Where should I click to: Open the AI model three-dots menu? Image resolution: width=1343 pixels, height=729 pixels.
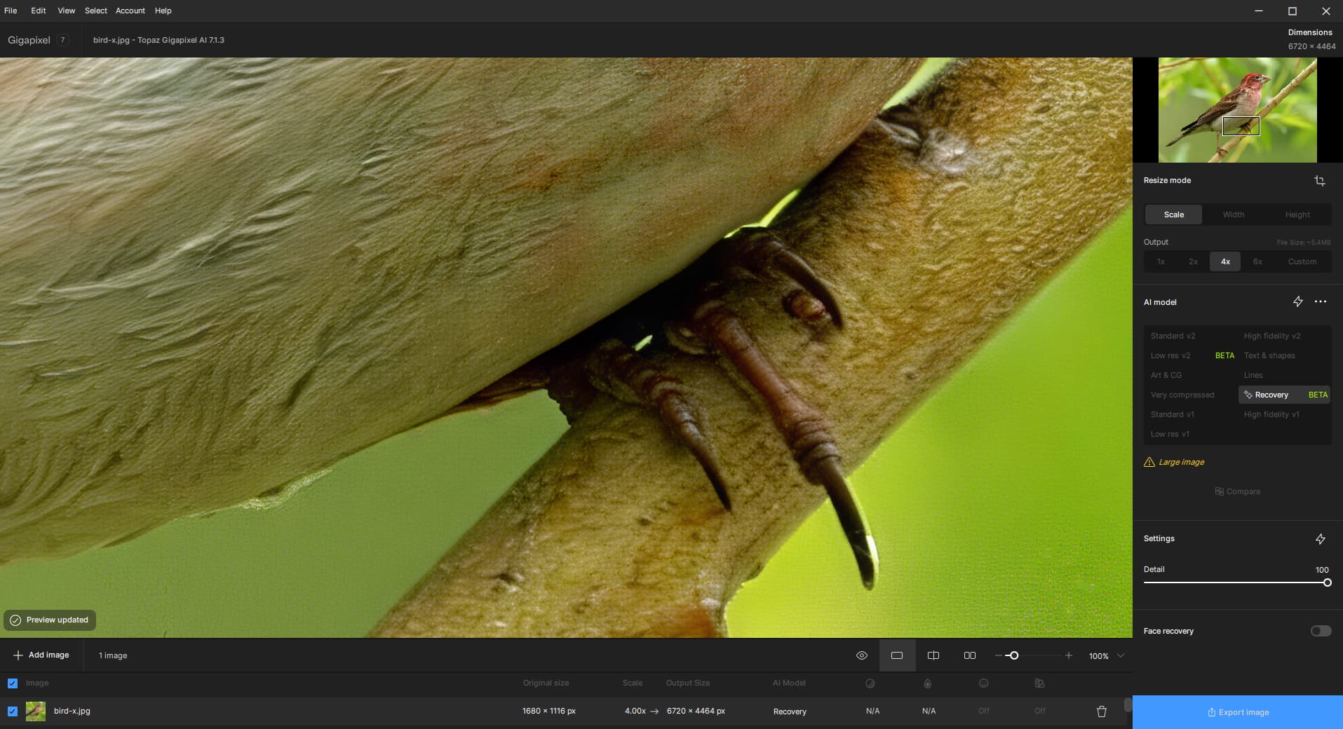1321,301
